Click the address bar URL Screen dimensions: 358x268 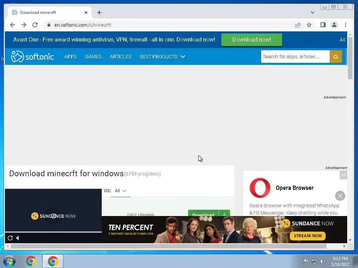point(83,25)
